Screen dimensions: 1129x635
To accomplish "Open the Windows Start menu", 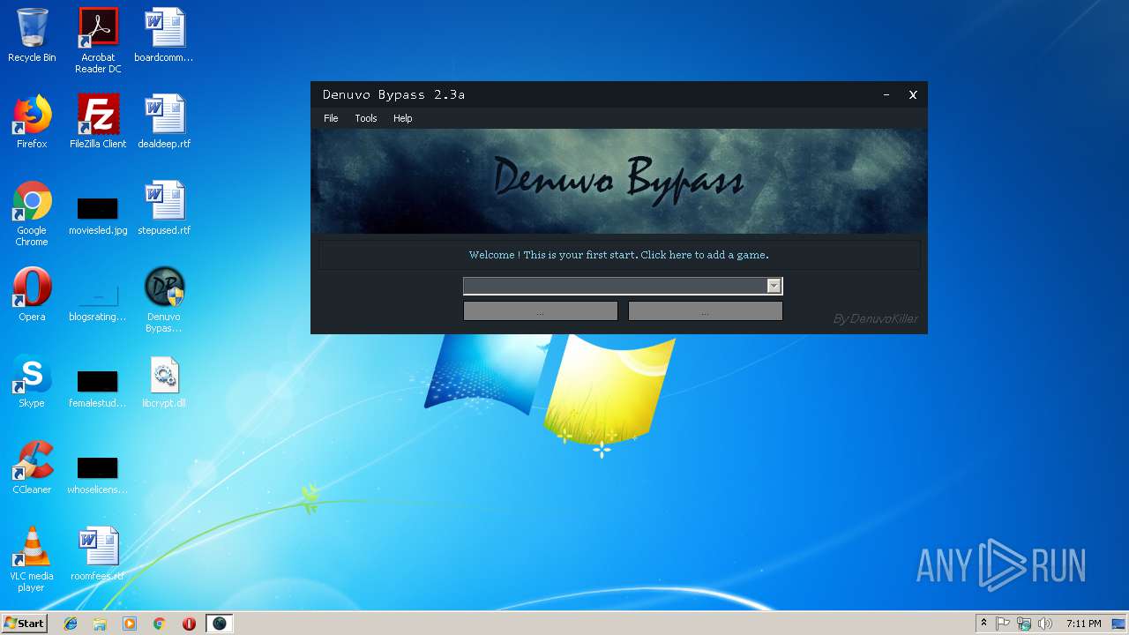I will (x=24, y=624).
